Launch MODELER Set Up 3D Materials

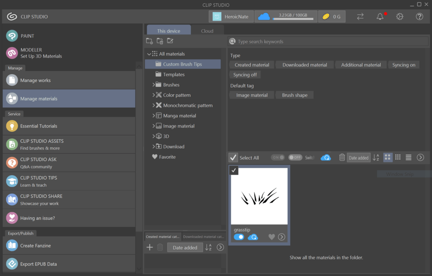click(34, 53)
